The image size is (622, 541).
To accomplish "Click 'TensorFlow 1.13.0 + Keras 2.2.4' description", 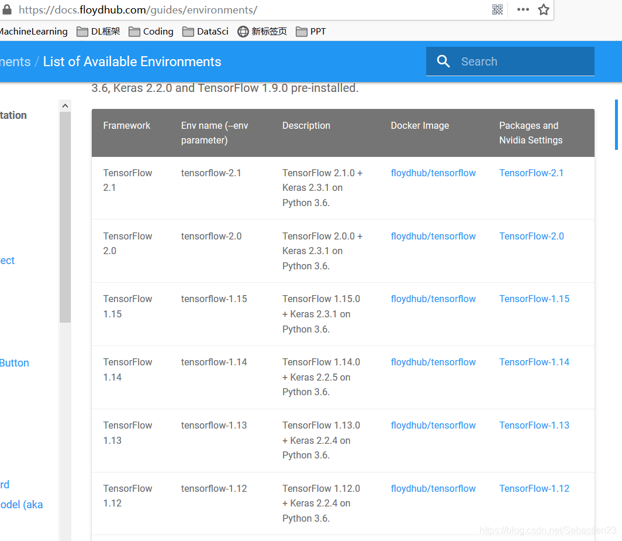I will tap(322, 440).
